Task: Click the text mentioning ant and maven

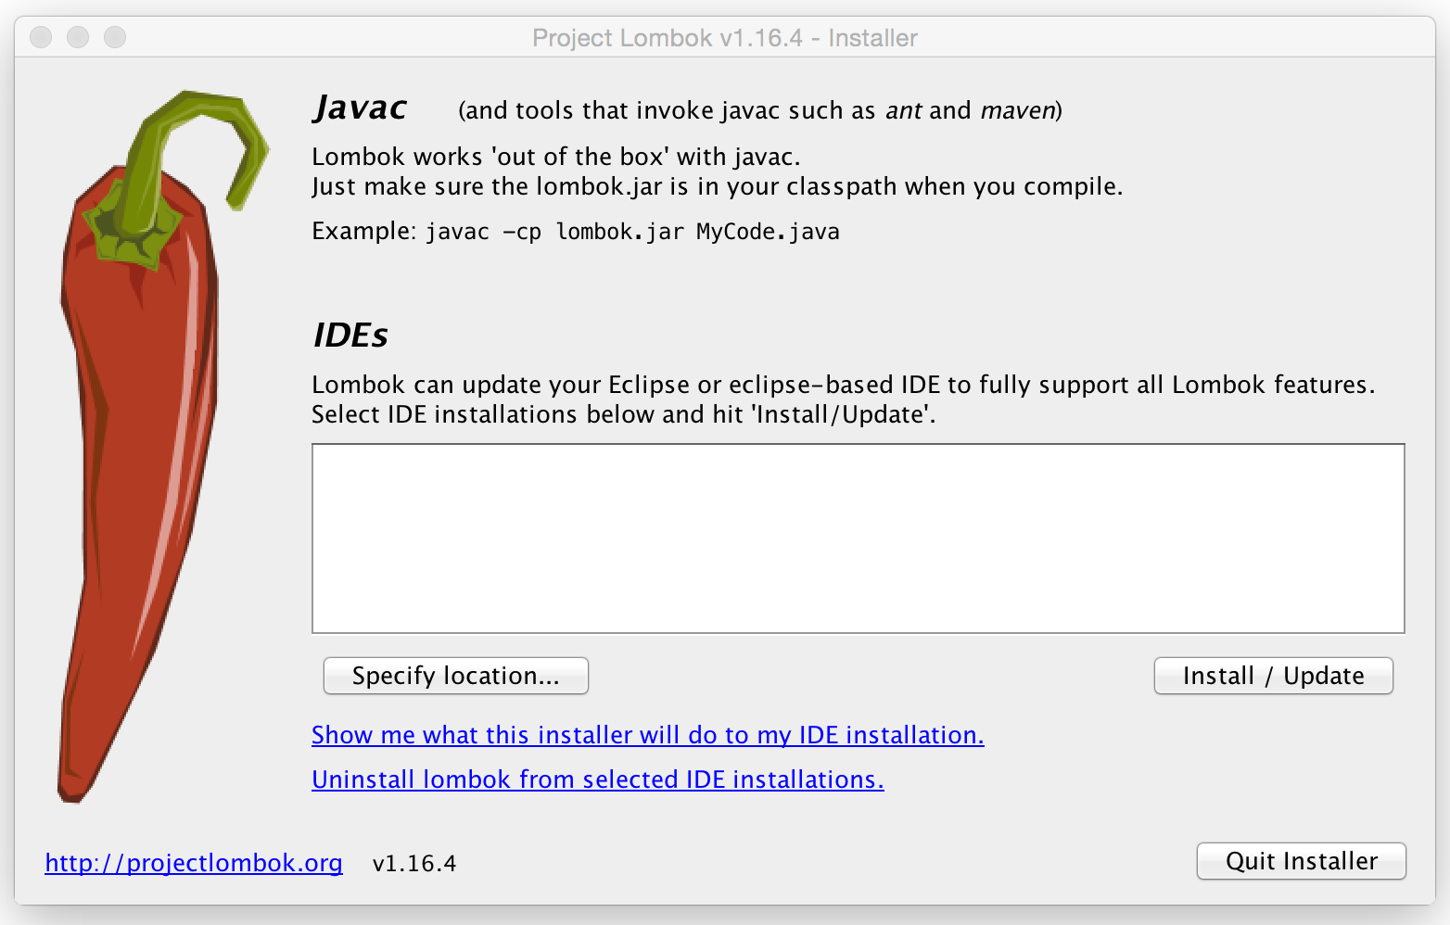Action: [x=759, y=110]
